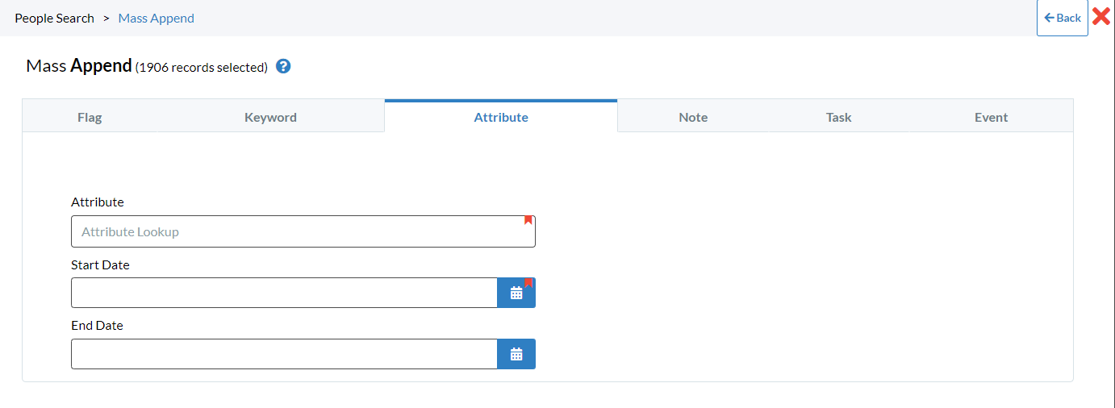
Task: Open the help question mark icon
Action: pos(283,66)
